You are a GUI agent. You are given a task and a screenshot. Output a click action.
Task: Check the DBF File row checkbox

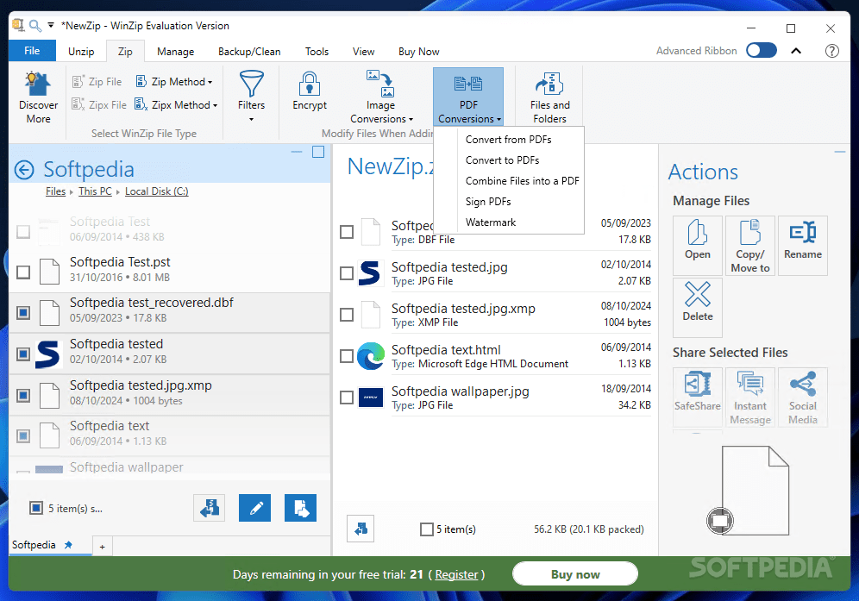tap(346, 232)
